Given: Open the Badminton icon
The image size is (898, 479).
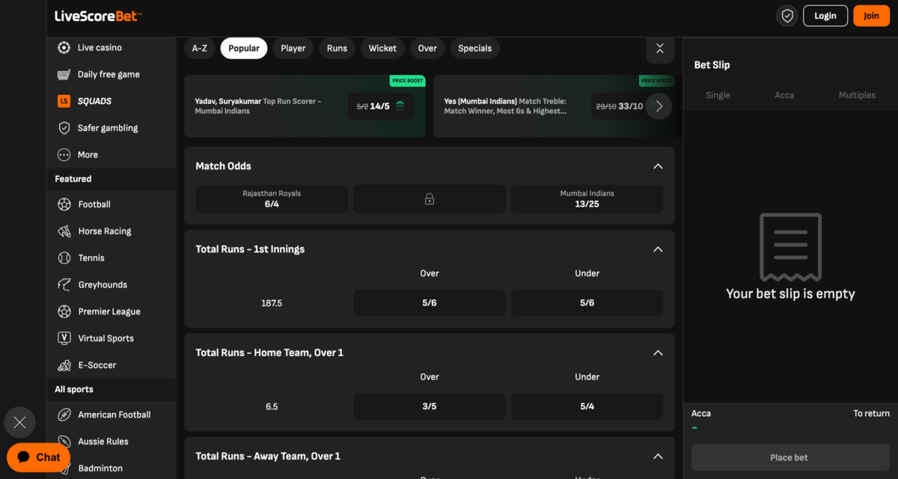Looking at the screenshot, I should pyautogui.click(x=64, y=469).
